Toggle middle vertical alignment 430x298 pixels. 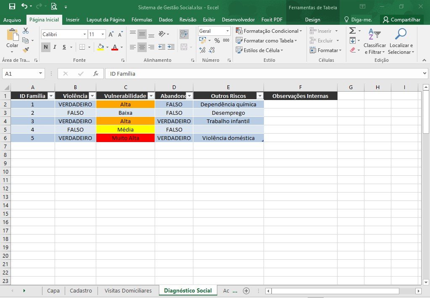tap(142, 34)
